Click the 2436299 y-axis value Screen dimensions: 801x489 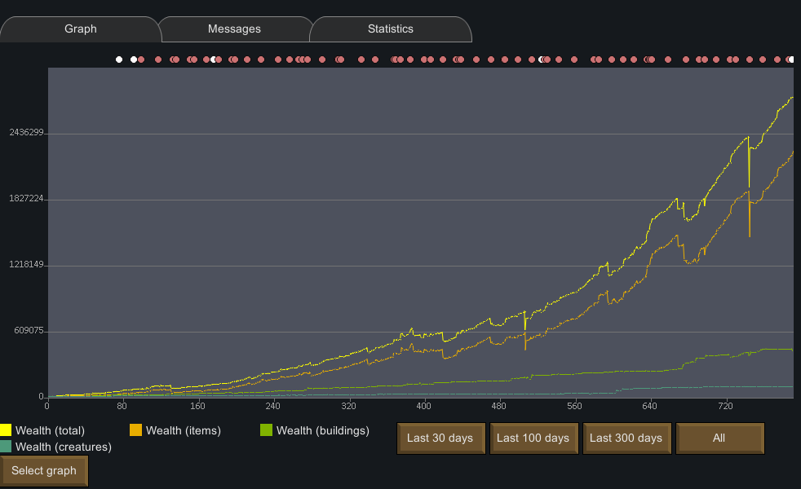[27, 132]
